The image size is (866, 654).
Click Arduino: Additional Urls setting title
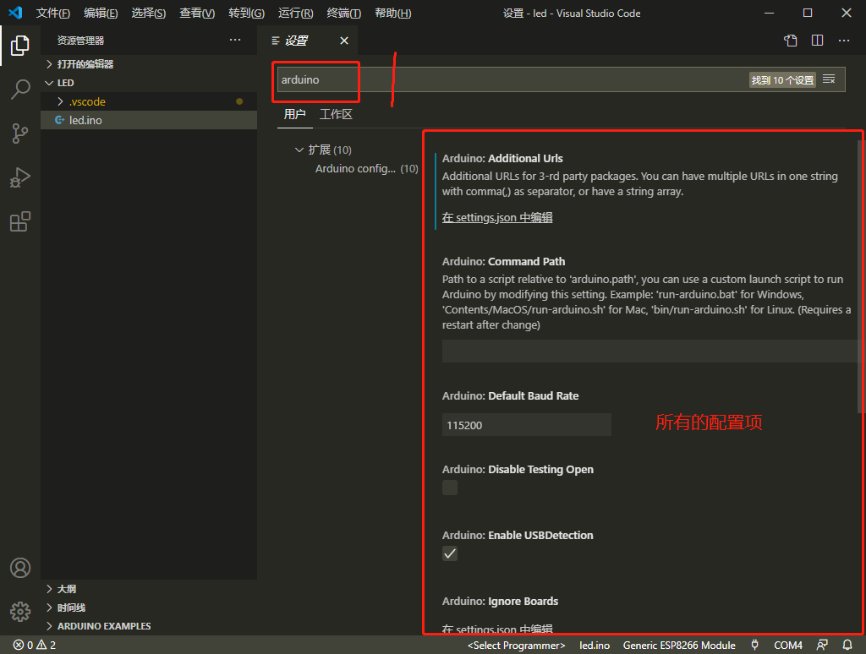[502, 158]
